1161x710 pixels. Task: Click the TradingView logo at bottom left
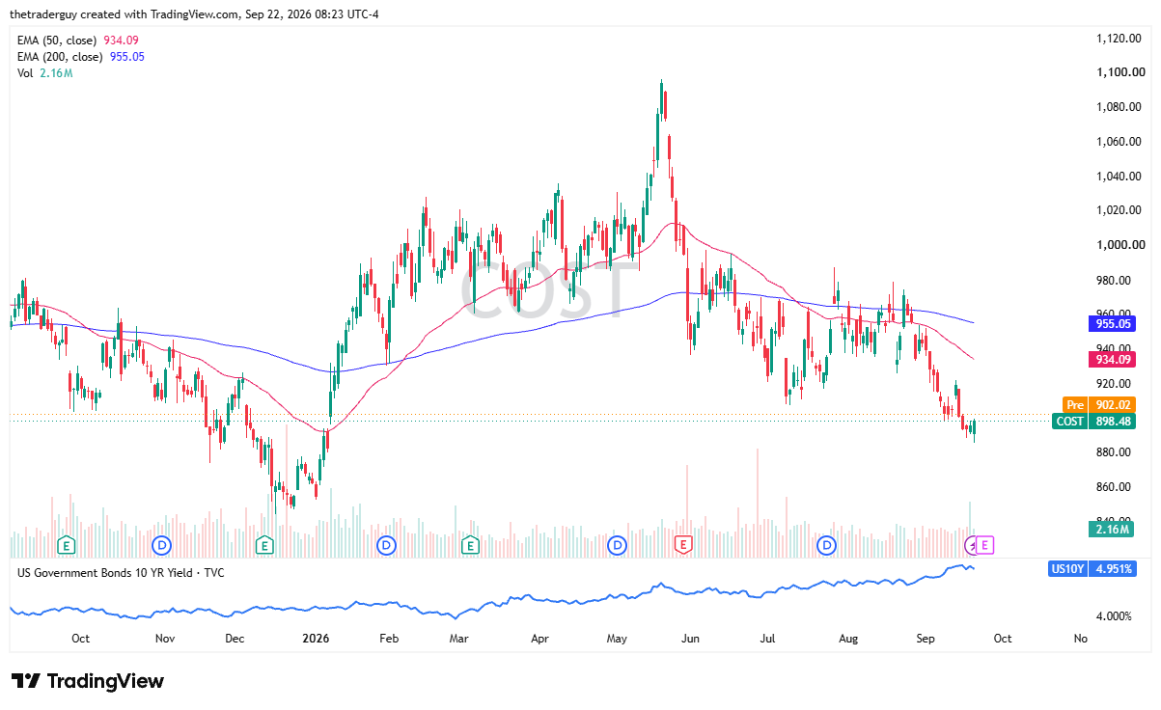[x=88, y=681]
